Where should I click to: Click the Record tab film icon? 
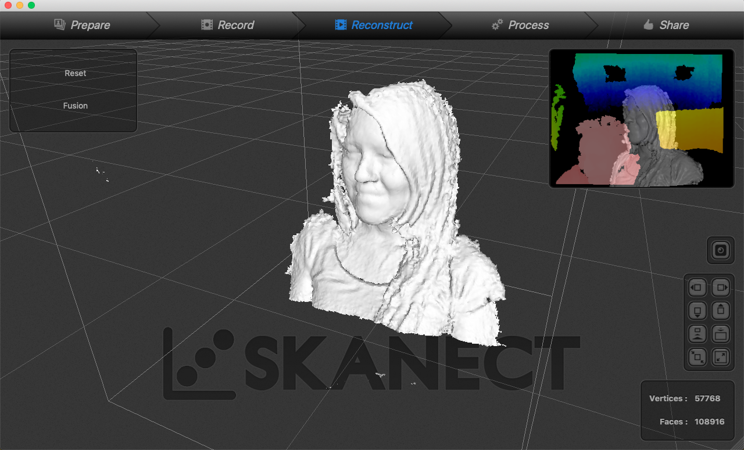206,24
